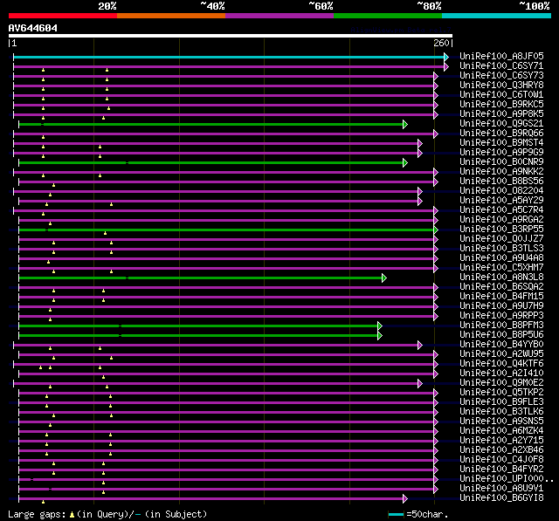
Task: Click the UniRef100_B3TLS3 label
Action: 501,249
